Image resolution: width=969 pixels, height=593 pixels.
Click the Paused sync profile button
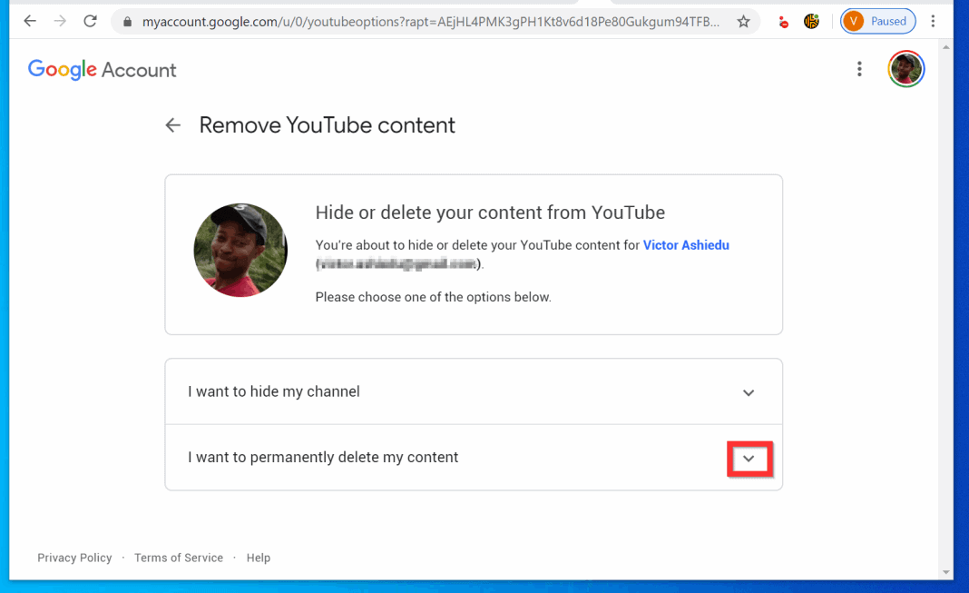[x=877, y=21]
